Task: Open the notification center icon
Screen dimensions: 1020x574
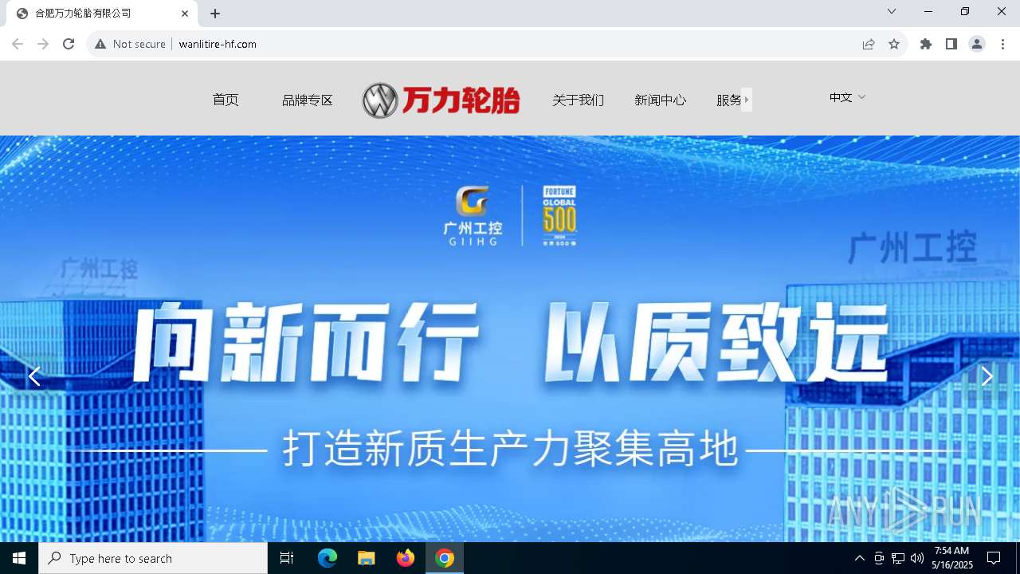Action: pyautogui.click(x=994, y=558)
